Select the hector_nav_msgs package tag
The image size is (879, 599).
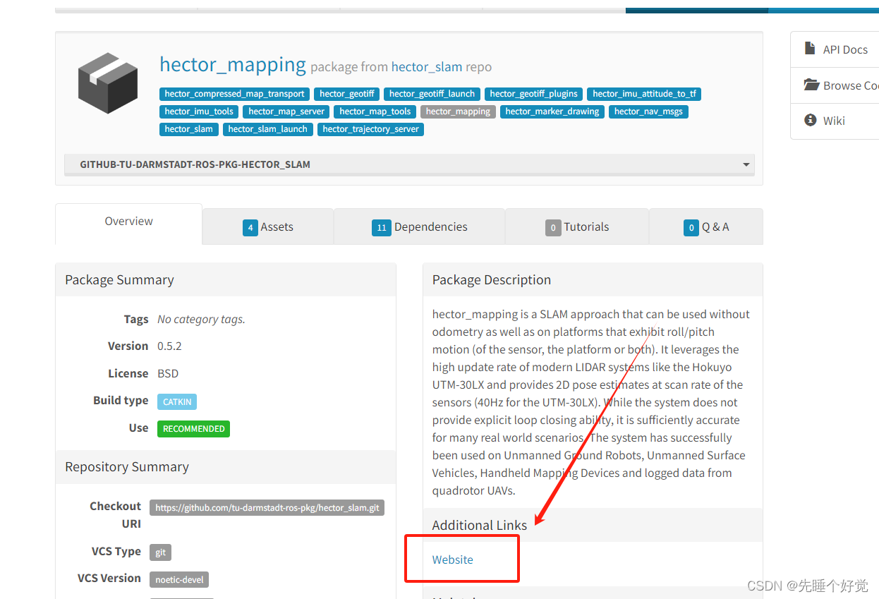648,111
